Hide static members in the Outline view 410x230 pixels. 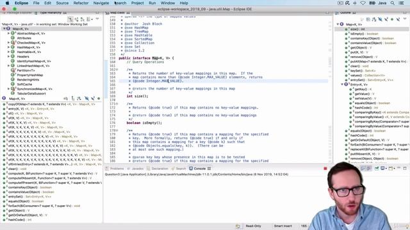pos(386,19)
